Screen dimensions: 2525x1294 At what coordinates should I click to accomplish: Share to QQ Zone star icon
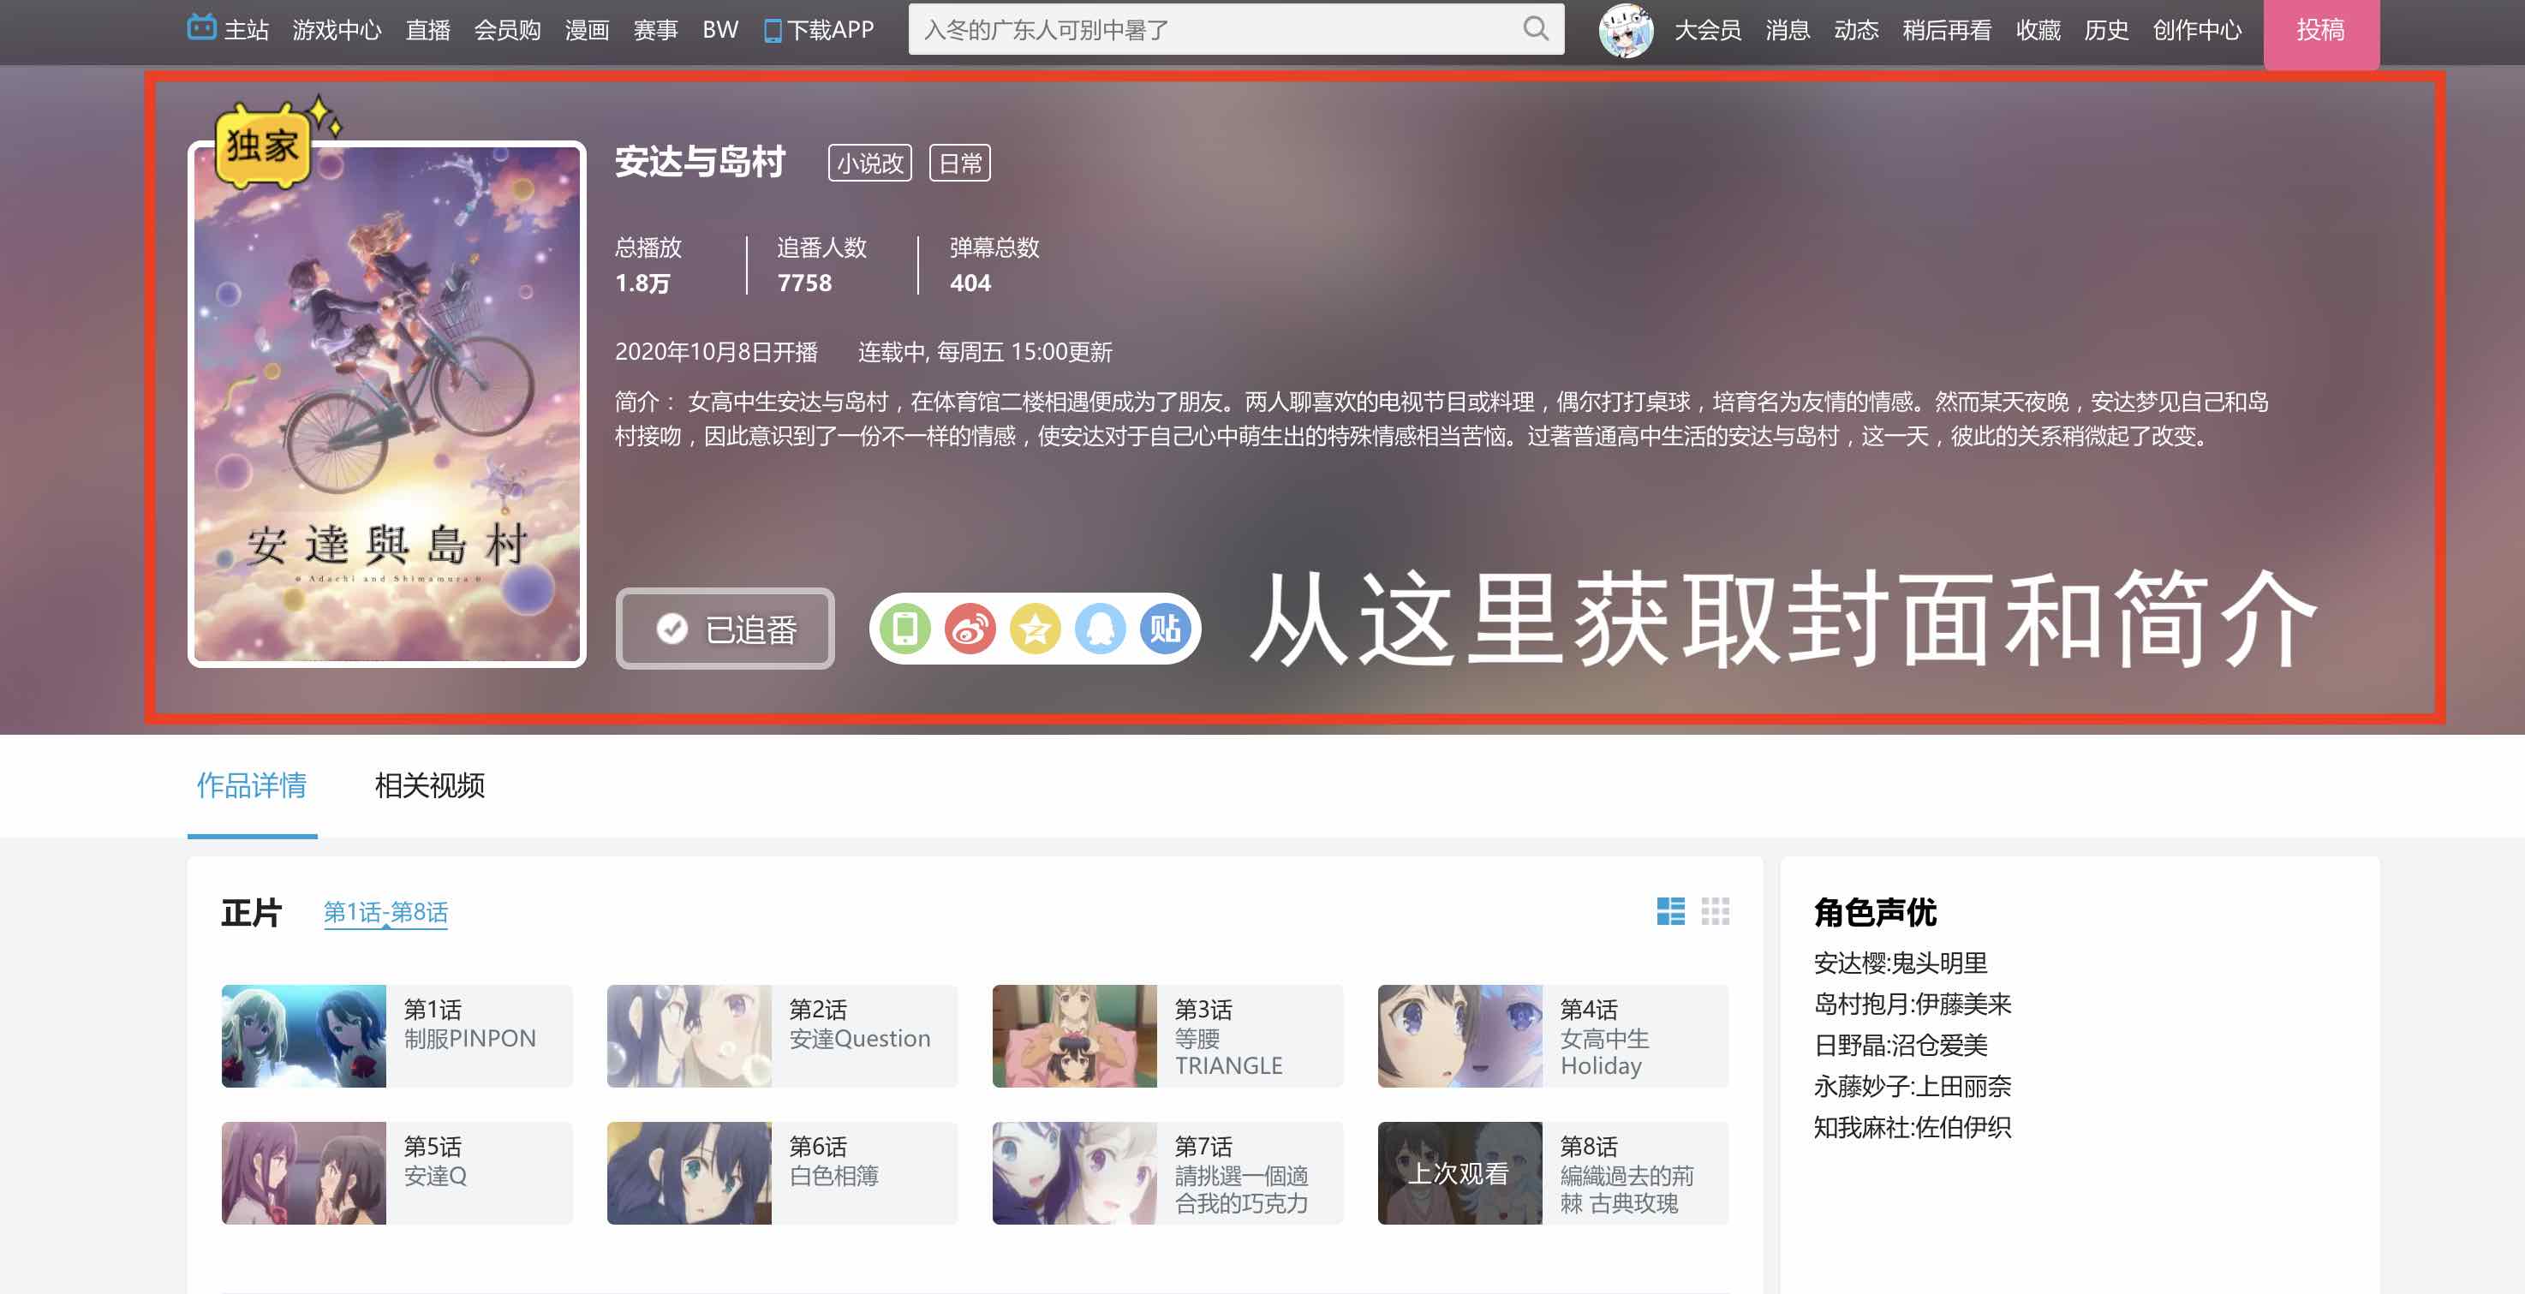click(1035, 629)
